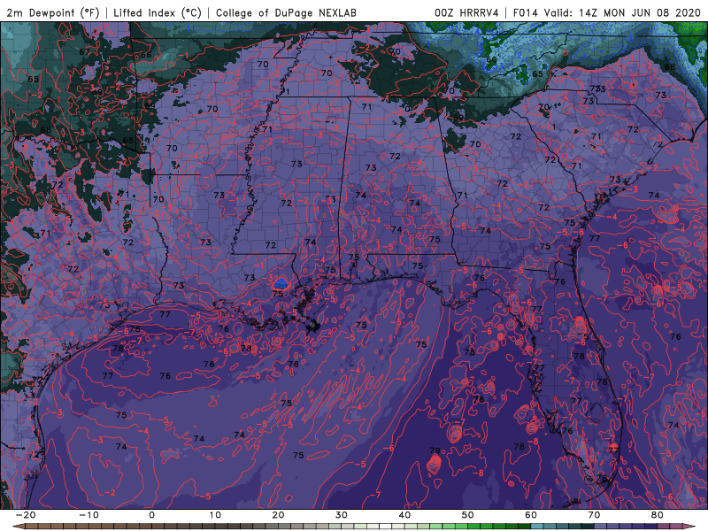Click the 40 label on color scale

click(404, 515)
